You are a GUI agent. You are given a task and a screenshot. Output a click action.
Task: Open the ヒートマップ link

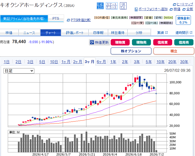point(185,4)
